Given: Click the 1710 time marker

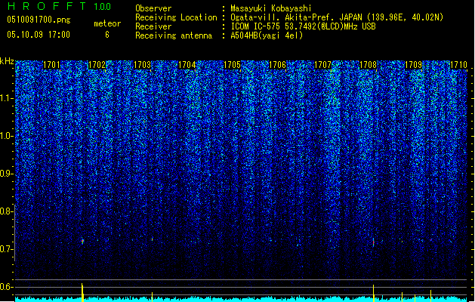Looking at the screenshot, I should (458, 65).
